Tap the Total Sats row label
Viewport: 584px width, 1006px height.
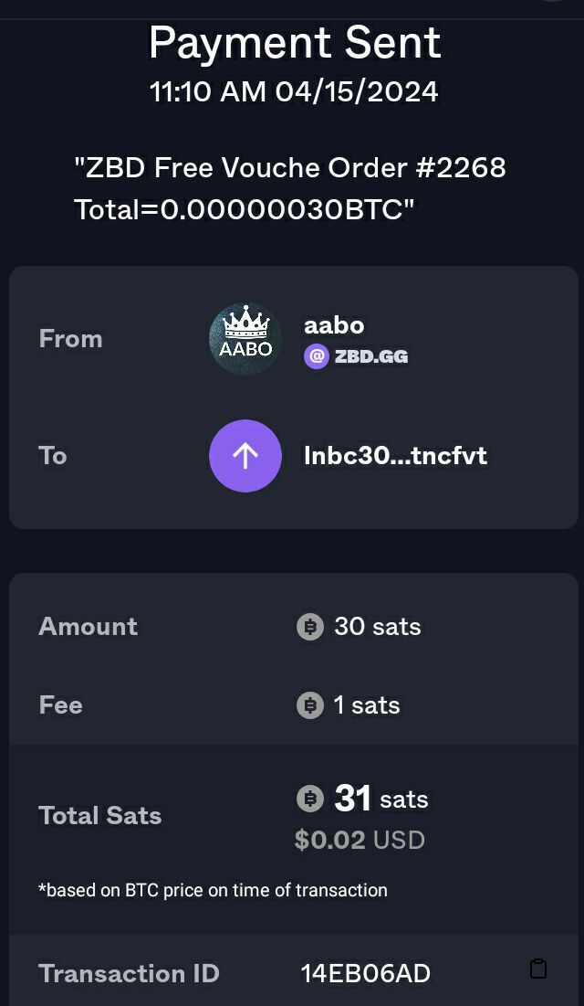(99, 816)
